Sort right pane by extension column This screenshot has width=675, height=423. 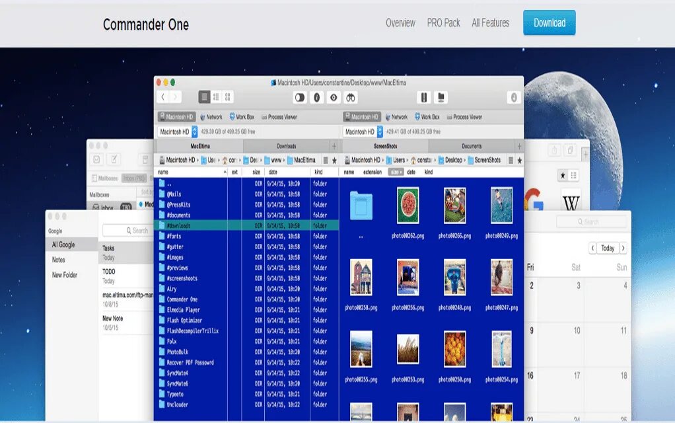[x=373, y=172]
